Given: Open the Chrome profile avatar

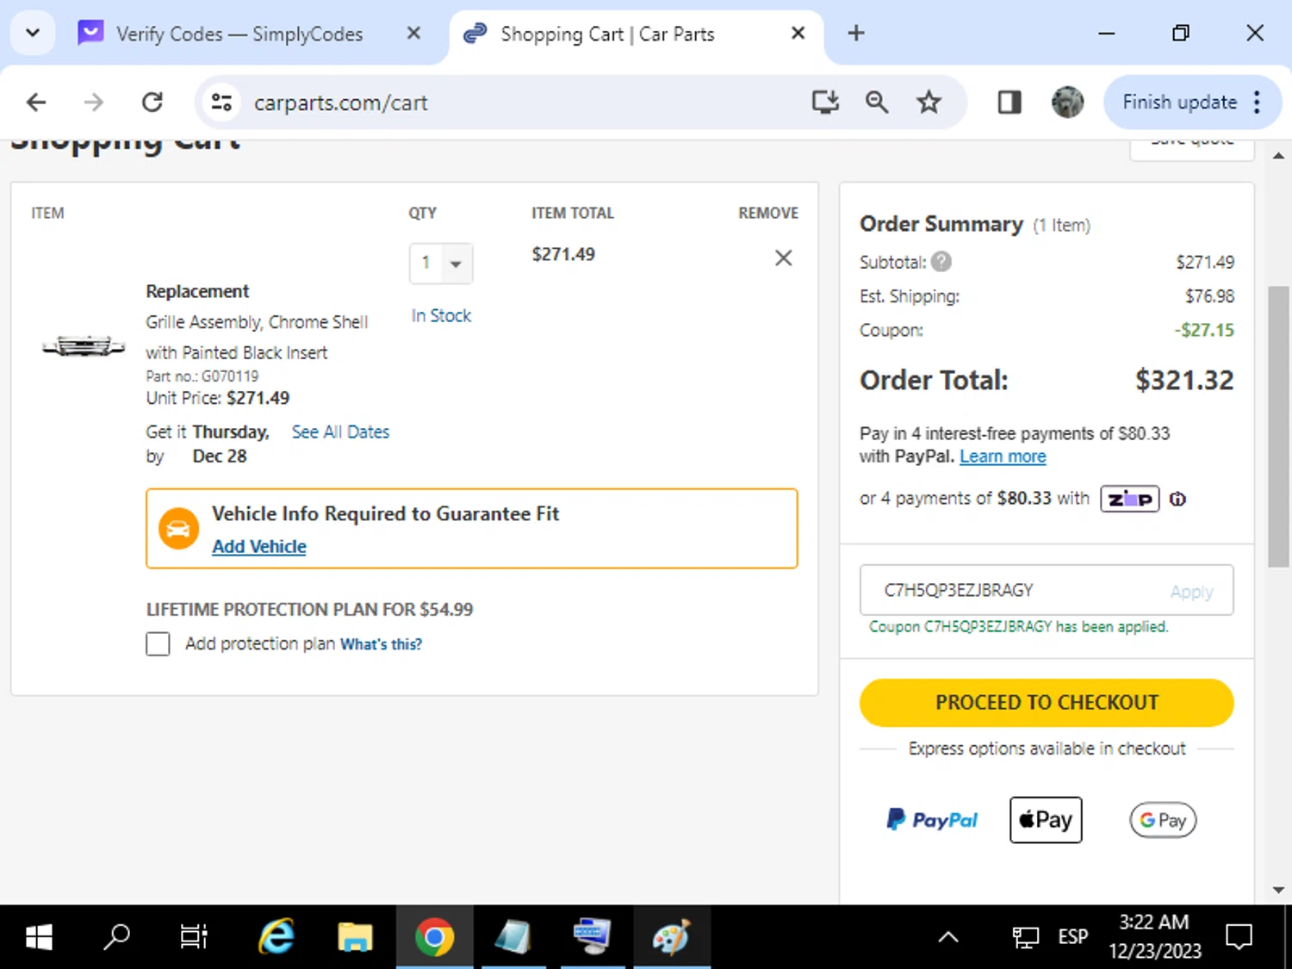Looking at the screenshot, I should (x=1067, y=102).
